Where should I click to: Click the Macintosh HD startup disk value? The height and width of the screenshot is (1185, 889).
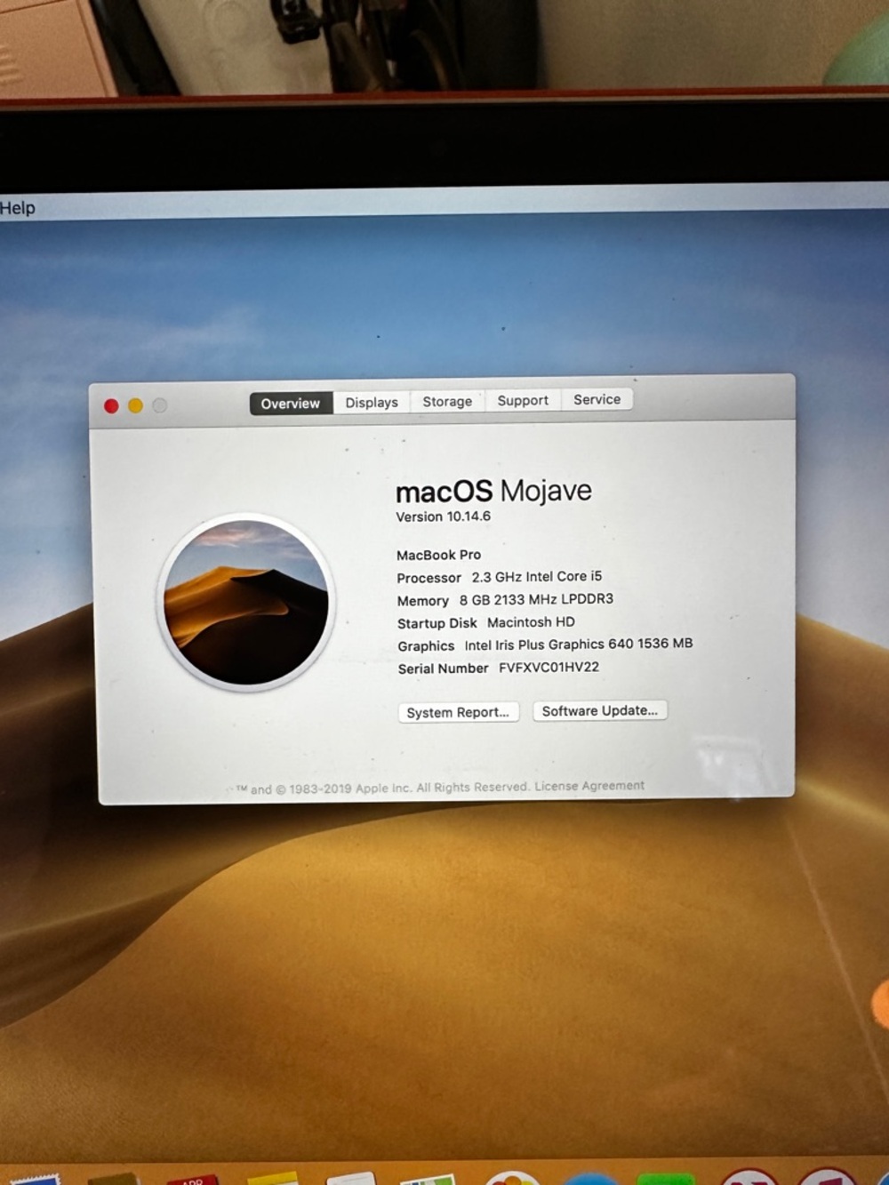pyautogui.click(x=531, y=622)
